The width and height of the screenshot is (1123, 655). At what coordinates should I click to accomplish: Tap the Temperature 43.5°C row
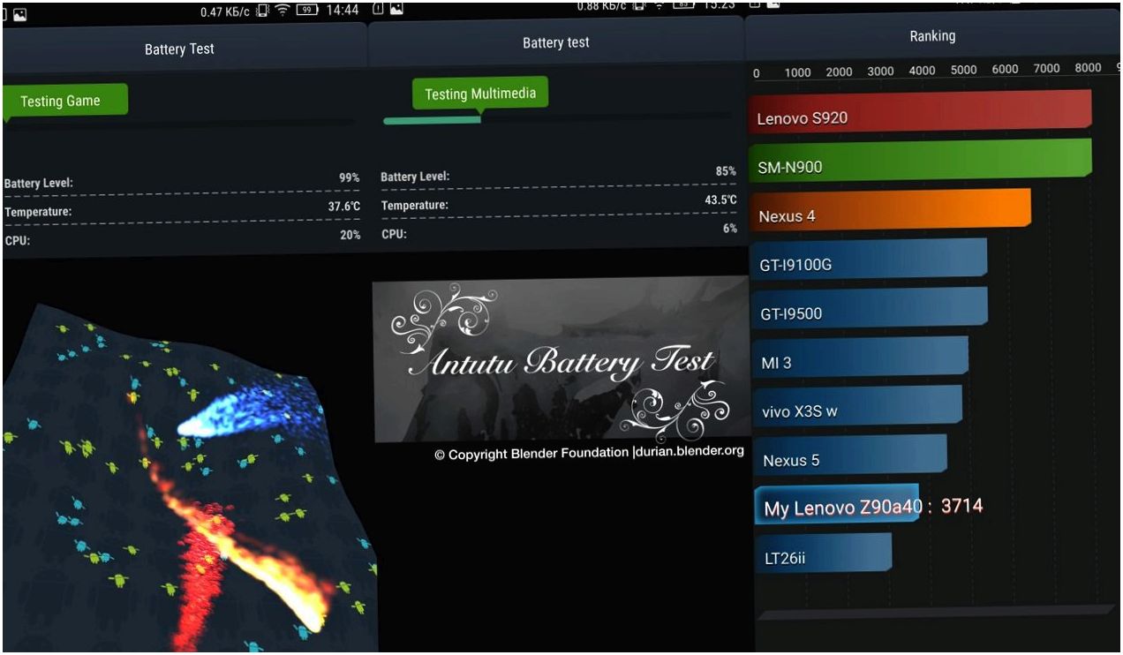(x=558, y=202)
